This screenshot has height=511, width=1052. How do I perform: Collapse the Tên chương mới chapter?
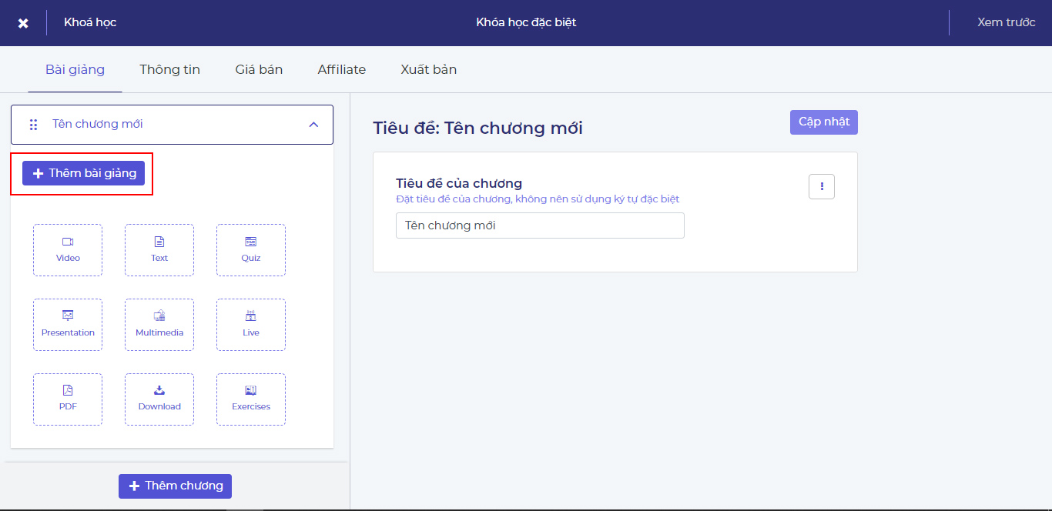[313, 125]
